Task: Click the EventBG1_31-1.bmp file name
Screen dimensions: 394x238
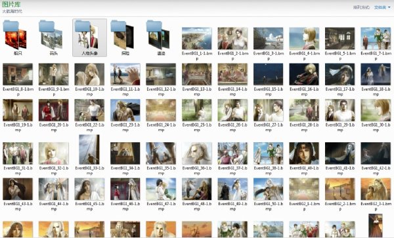Action: (x=18, y=170)
